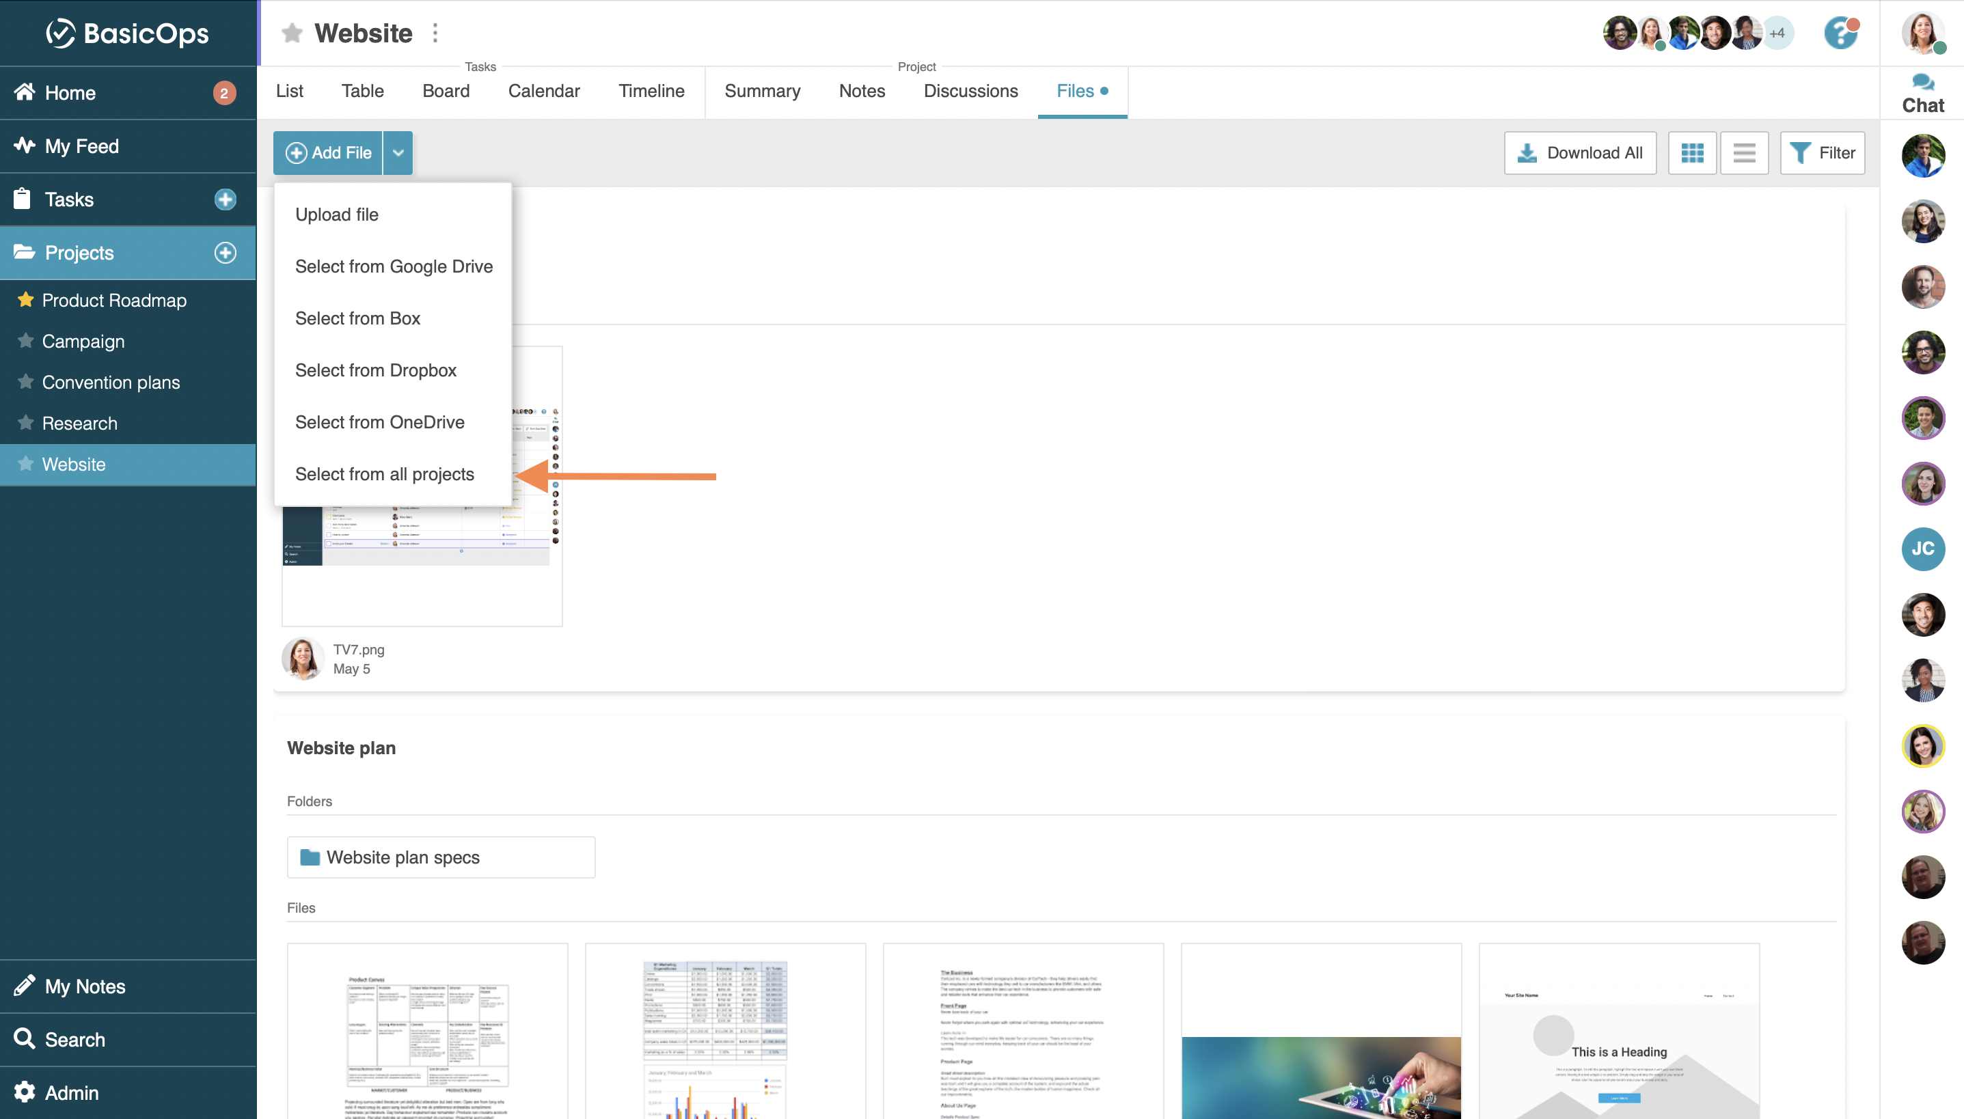Add a new project with plus icon
The height and width of the screenshot is (1119, 1964).
click(x=226, y=253)
